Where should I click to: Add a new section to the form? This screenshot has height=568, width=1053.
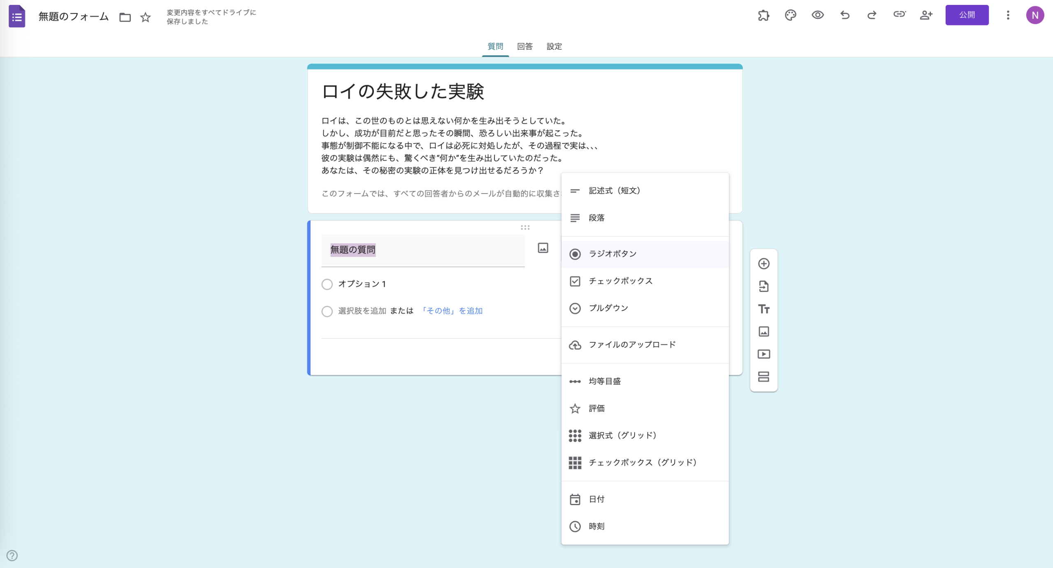click(764, 377)
